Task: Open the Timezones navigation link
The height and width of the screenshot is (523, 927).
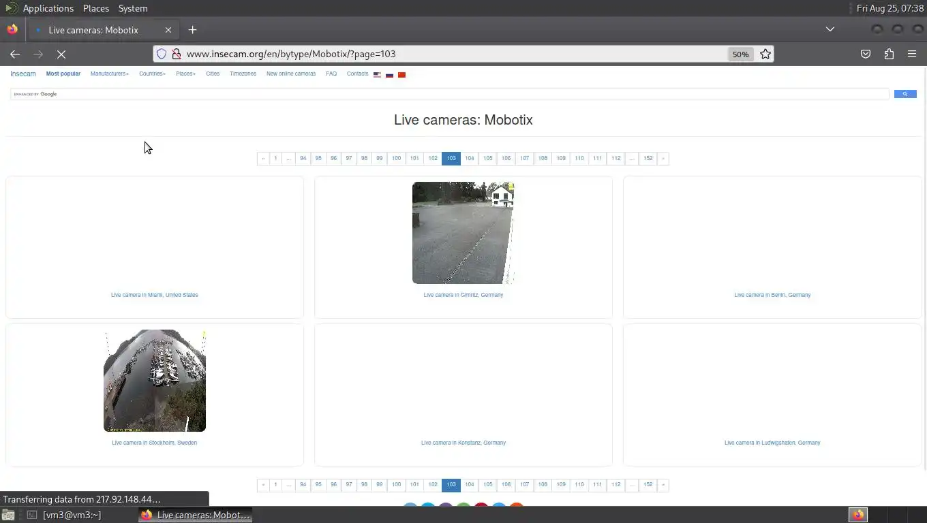Action: pos(243,74)
